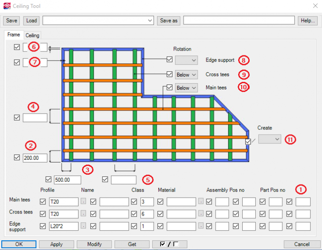Click the Modify button
The image size is (322, 250).
94,244
